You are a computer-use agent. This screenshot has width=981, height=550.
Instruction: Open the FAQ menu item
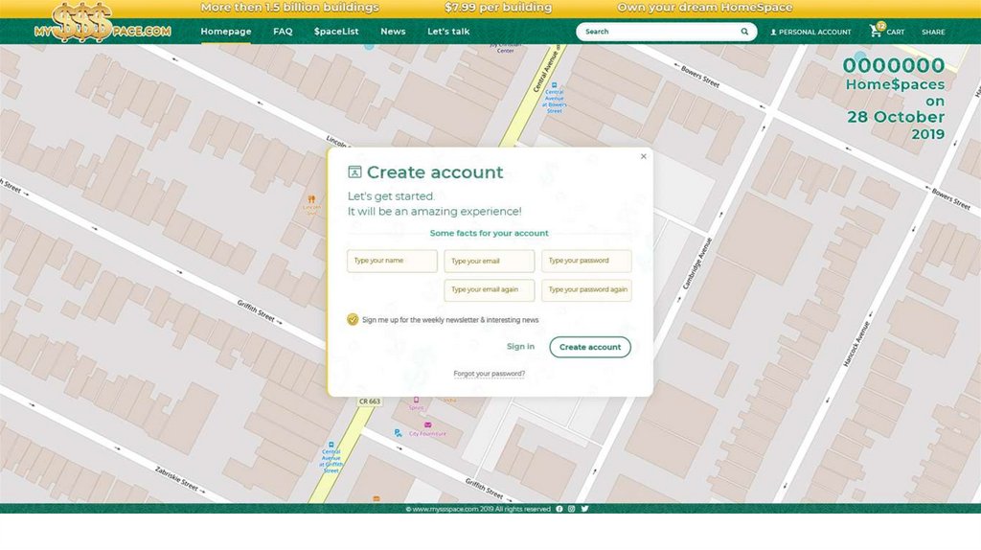click(283, 32)
